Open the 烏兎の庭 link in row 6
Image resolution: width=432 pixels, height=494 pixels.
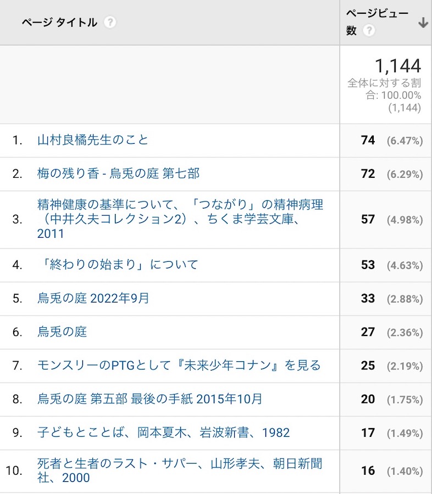pyautogui.click(x=62, y=332)
